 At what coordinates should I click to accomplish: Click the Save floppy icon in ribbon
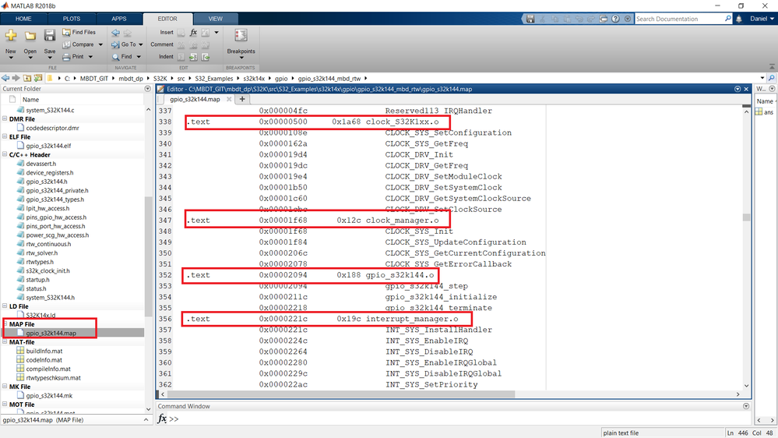pos(50,35)
